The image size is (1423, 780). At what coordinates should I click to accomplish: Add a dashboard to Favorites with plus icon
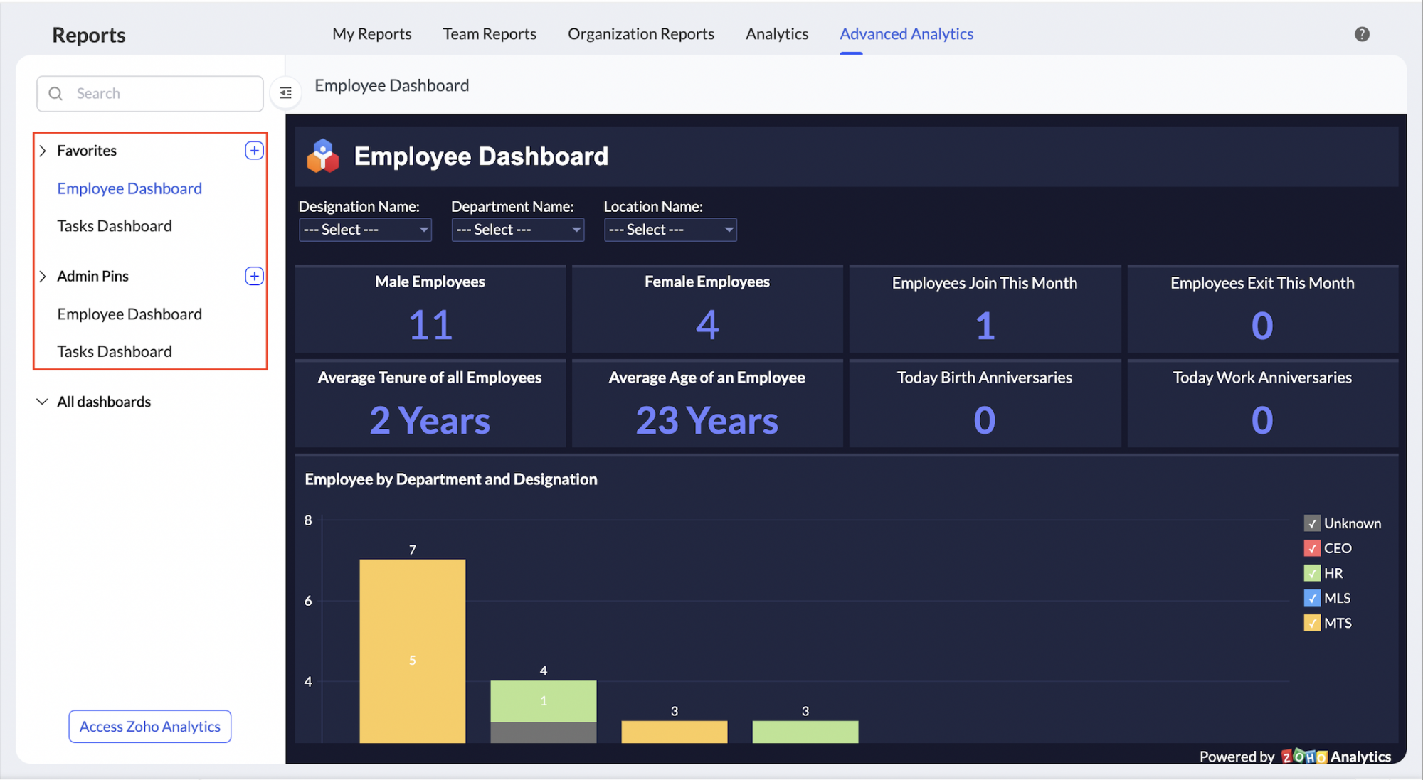coord(254,151)
